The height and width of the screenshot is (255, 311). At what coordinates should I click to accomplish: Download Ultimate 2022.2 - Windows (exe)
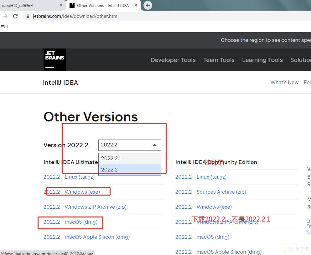pos(72,192)
